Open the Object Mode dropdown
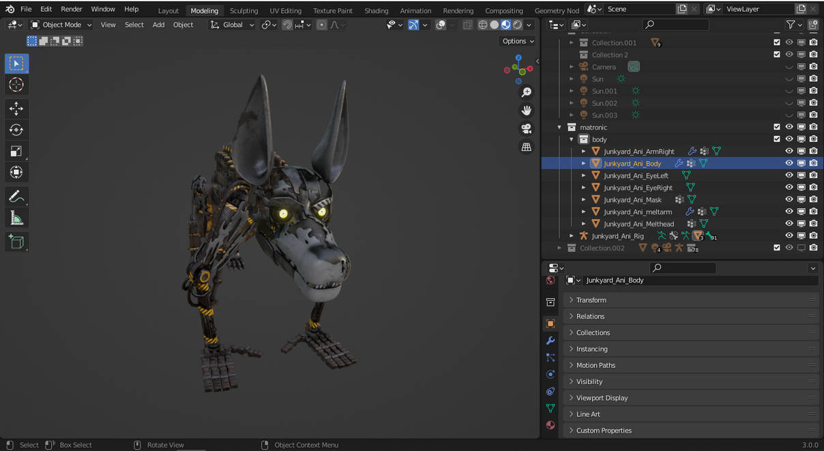This screenshot has width=824, height=451. click(x=61, y=25)
